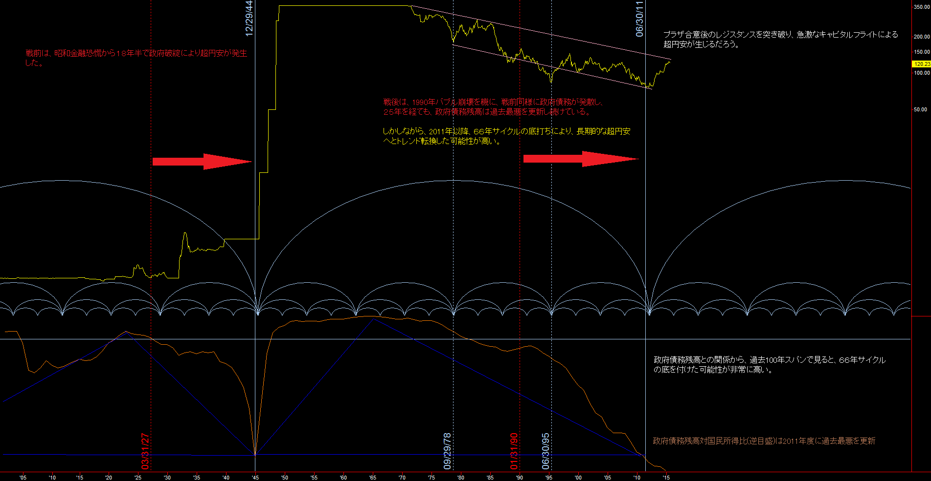The image size is (931, 481).
Task: Click the 06/30/11 vertical date label
Action: (x=639, y=19)
